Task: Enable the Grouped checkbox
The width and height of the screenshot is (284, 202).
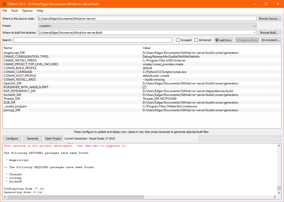Action: tap(178, 40)
